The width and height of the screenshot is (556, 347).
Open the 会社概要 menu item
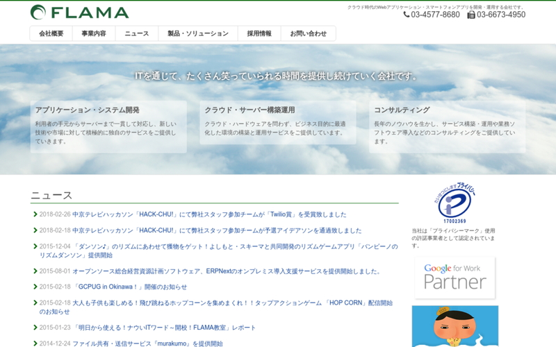tap(51, 33)
